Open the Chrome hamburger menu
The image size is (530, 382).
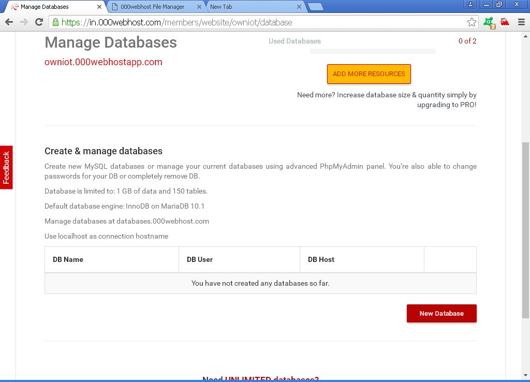pos(521,22)
